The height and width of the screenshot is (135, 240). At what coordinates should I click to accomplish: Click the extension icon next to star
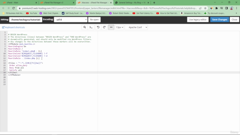pos(211,8)
